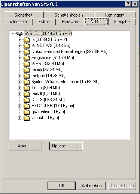Switch to the Sicherheit tab
Screen dimensions: 140x194
(24, 15)
